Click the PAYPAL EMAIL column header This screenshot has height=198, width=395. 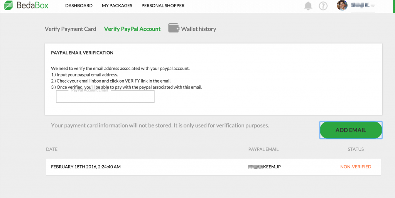[263, 149]
